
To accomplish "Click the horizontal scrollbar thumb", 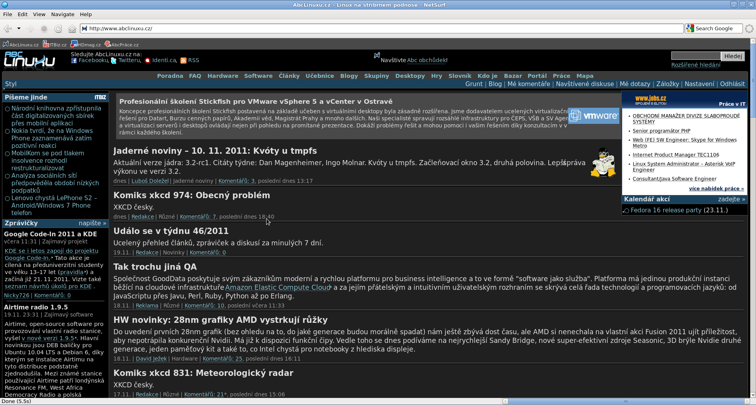I will click(x=626, y=401).
